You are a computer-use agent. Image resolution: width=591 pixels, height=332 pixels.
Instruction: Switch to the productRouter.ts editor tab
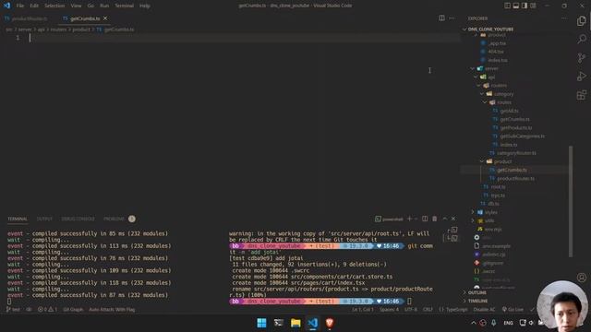coord(27,18)
